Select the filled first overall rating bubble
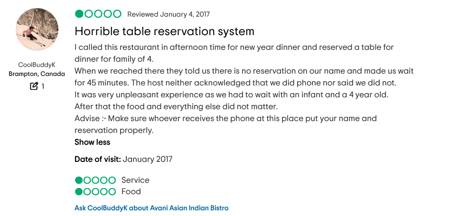The width and height of the screenshot is (450, 216). point(79,14)
